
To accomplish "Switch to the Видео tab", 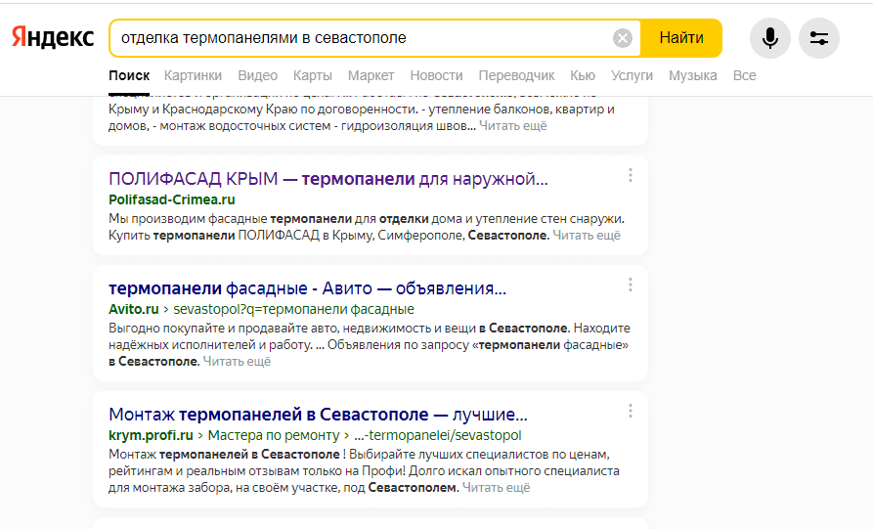I will (257, 75).
